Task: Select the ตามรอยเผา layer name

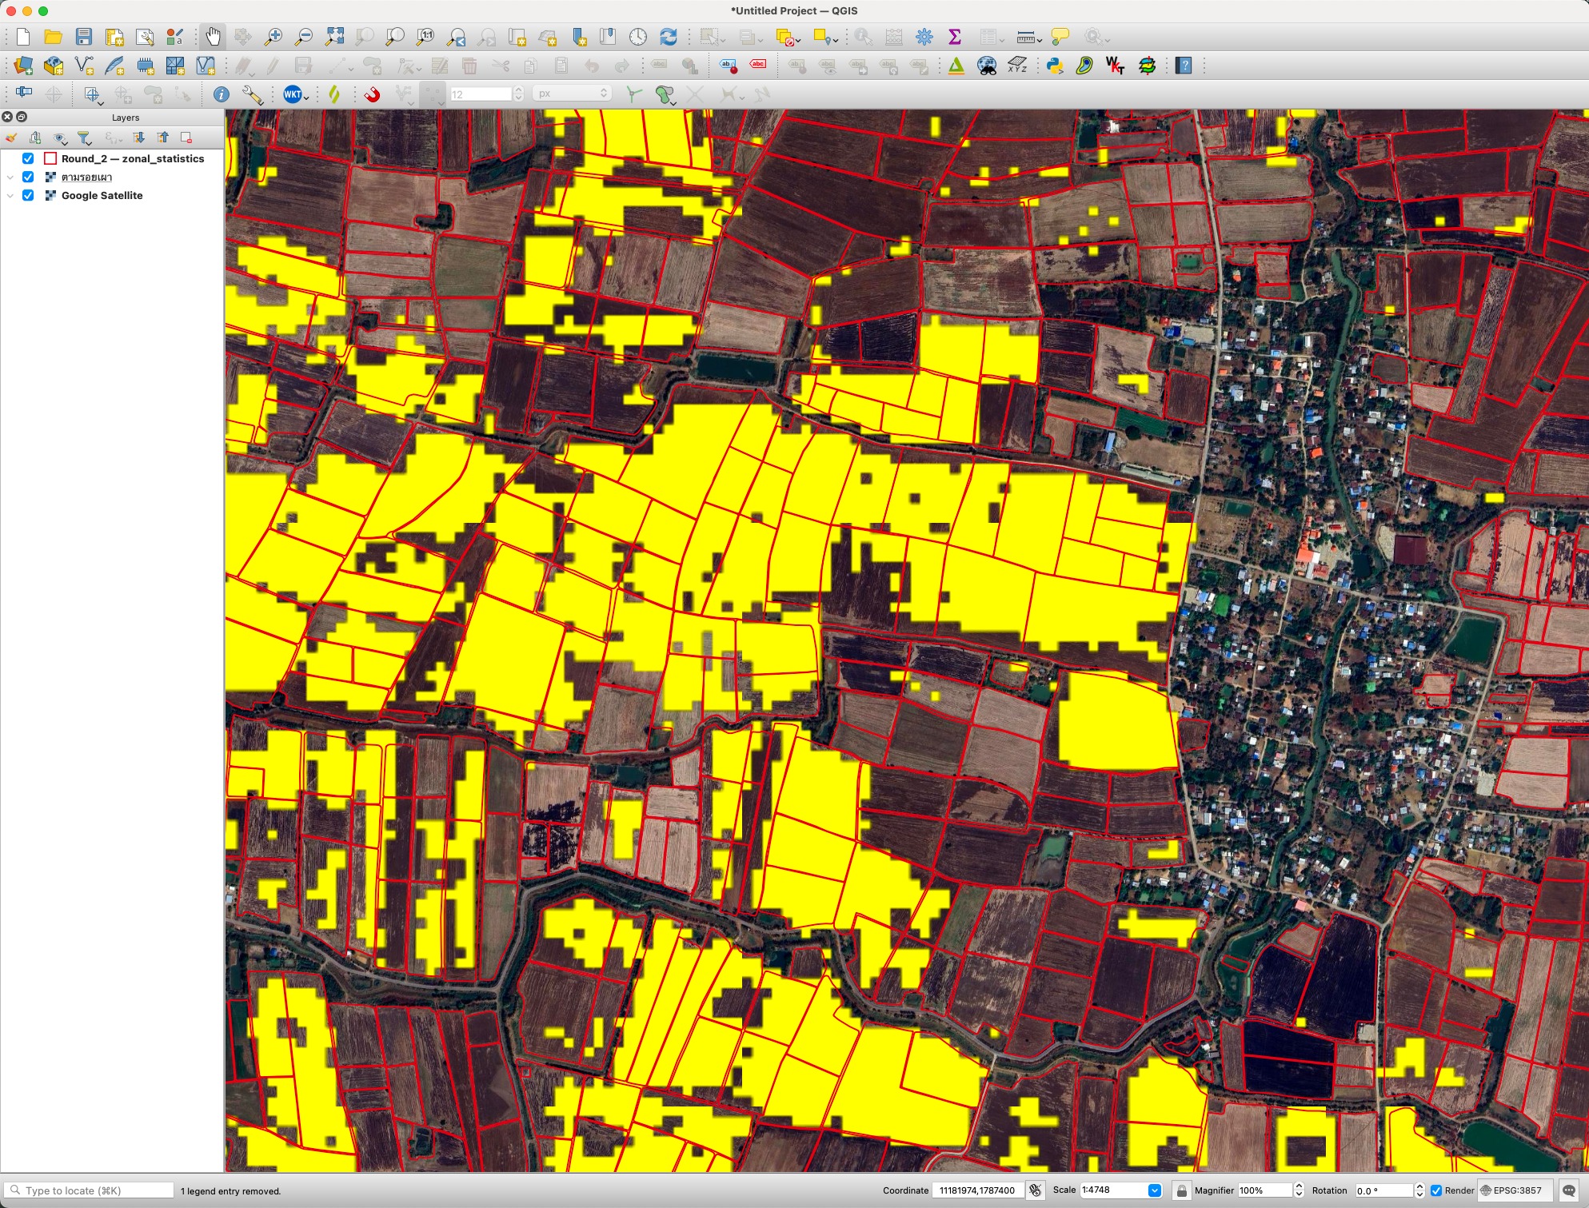Action: (x=86, y=177)
